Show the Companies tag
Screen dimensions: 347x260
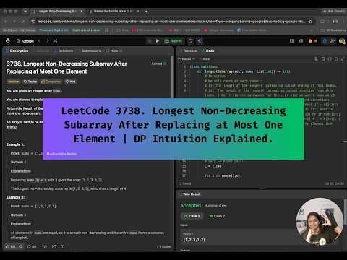coord(51,82)
